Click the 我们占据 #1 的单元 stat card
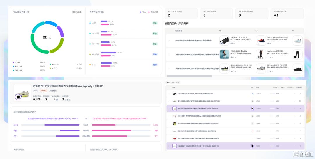The width and height of the screenshot is (315, 159). tap(181, 14)
